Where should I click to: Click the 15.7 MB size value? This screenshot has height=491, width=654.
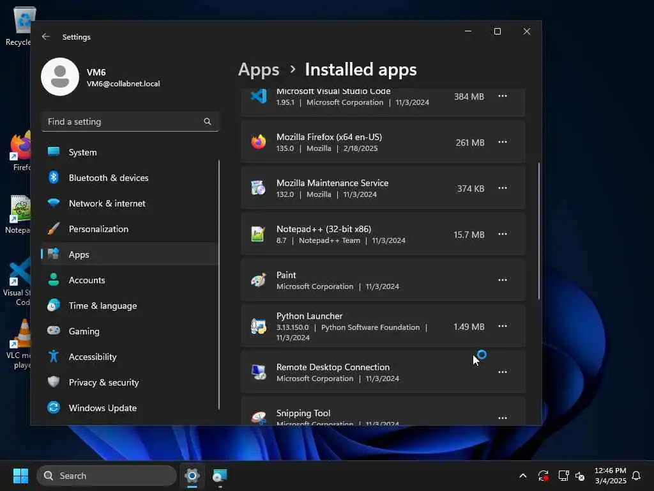(469, 235)
